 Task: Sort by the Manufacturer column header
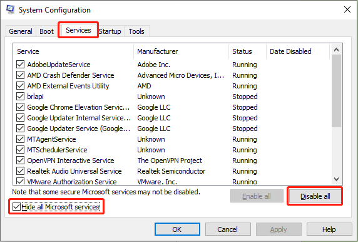pos(181,51)
